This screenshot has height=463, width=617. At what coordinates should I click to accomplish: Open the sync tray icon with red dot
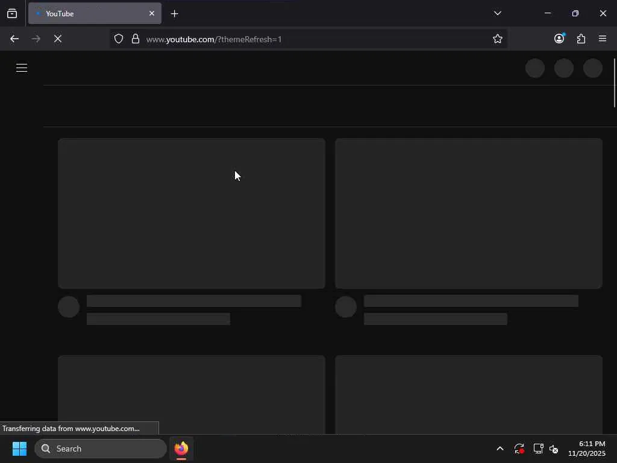(x=519, y=449)
